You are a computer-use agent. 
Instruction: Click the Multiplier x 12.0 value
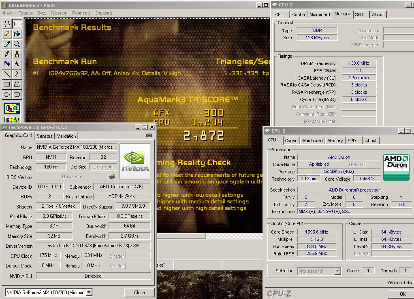pyautogui.click(x=317, y=239)
